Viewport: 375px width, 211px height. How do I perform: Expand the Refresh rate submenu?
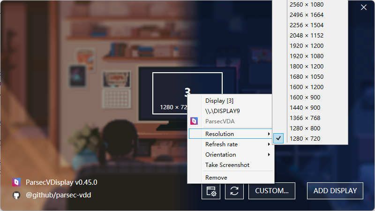(x=230, y=144)
